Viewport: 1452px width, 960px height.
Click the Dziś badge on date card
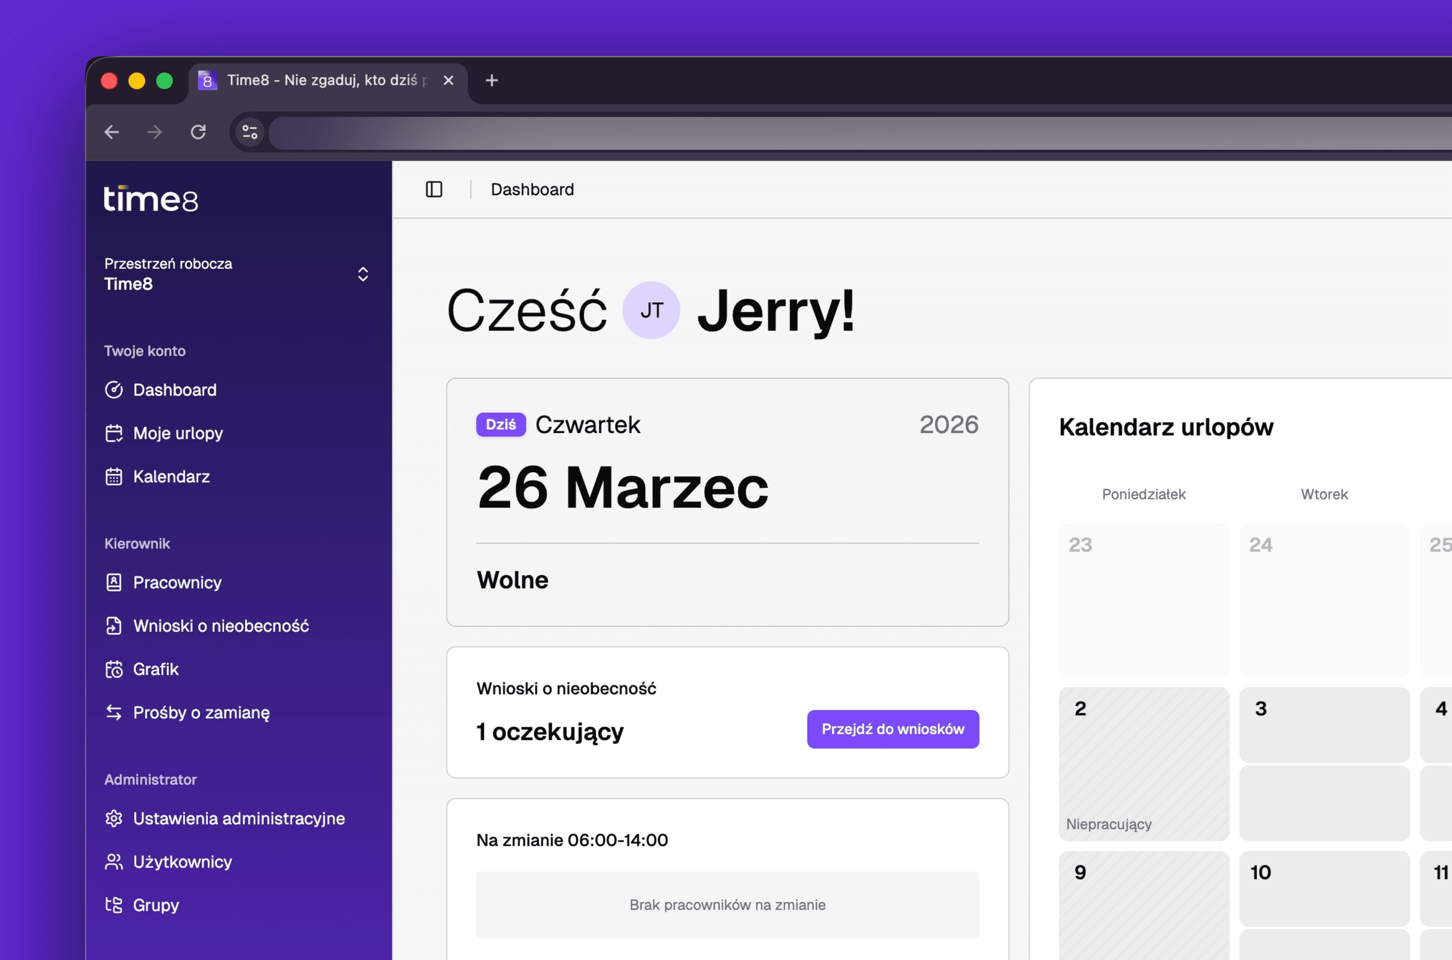coord(501,424)
